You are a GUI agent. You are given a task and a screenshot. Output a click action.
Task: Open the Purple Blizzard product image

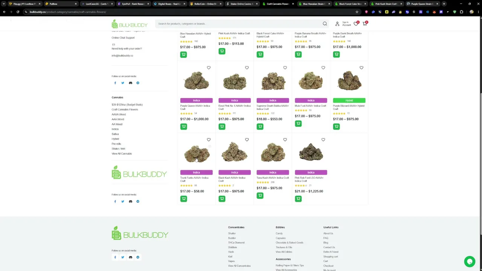(x=349, y=81)
